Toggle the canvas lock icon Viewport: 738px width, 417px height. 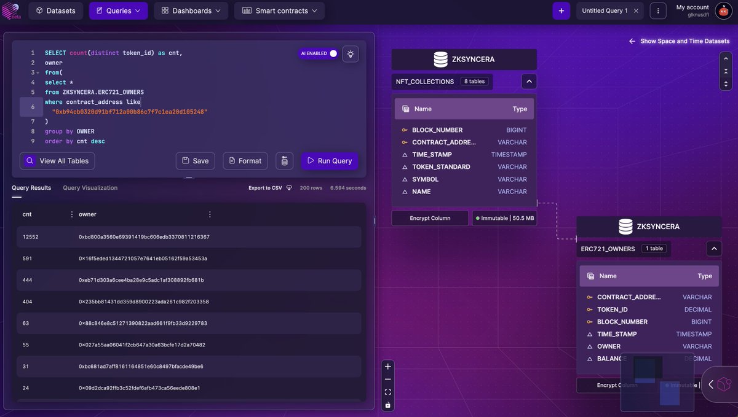click(387, 405)
